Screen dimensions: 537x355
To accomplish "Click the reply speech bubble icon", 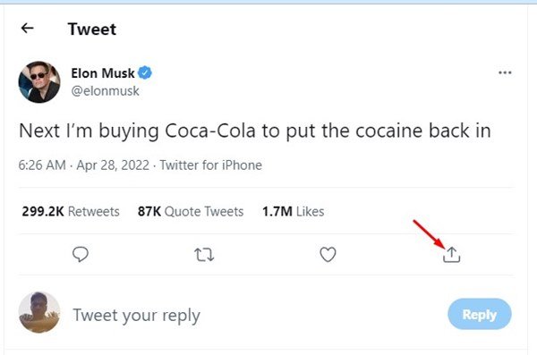I will (81, 254).
